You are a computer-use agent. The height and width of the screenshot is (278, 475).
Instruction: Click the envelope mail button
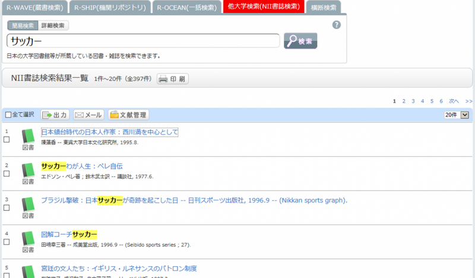88,115
